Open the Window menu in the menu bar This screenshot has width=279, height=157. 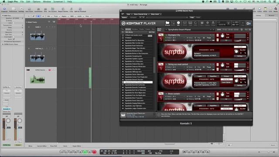point(47,2)
